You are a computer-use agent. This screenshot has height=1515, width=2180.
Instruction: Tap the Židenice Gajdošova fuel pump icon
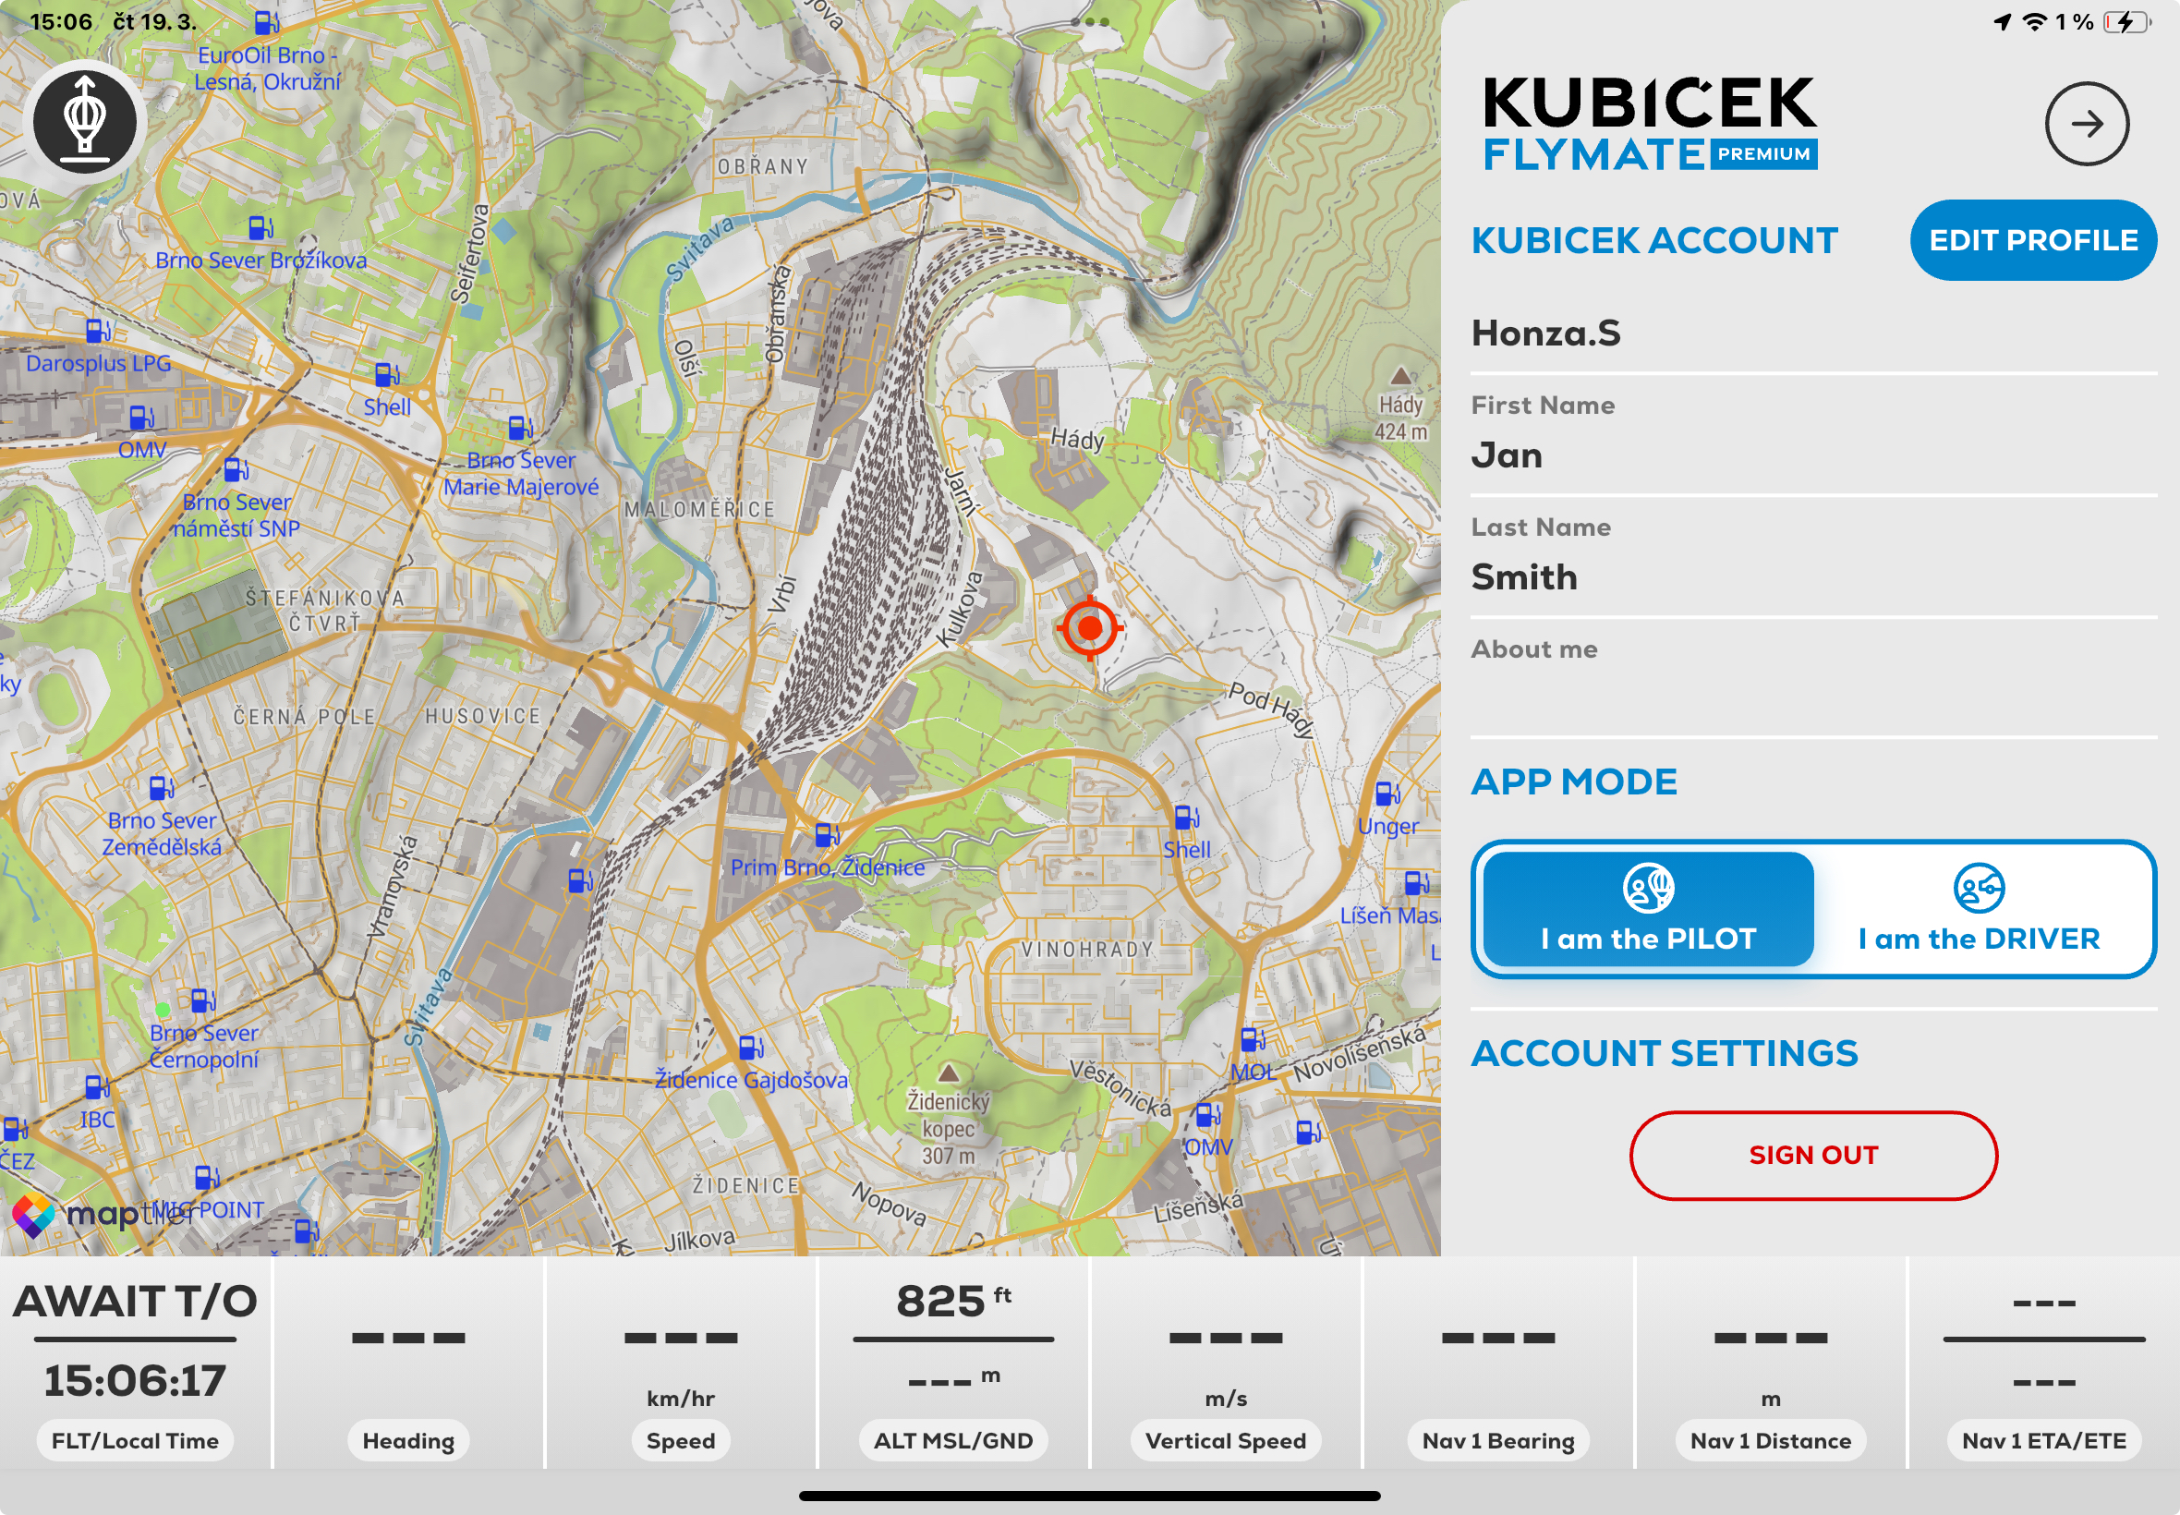pos(750,1047)
